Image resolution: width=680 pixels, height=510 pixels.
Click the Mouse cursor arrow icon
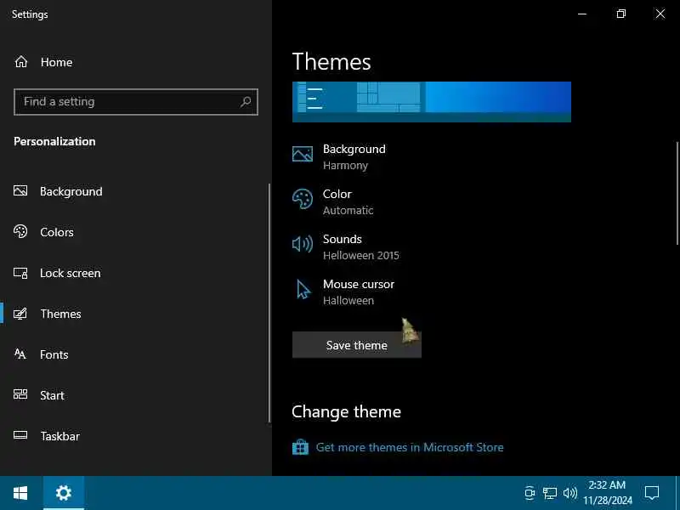(x=303, y=289)
